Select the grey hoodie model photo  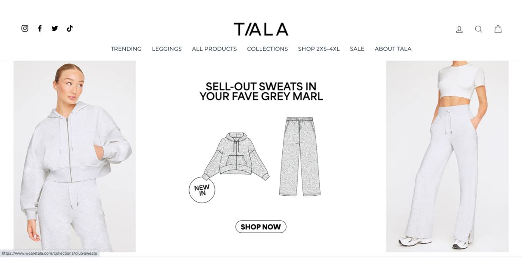(74, 156)
